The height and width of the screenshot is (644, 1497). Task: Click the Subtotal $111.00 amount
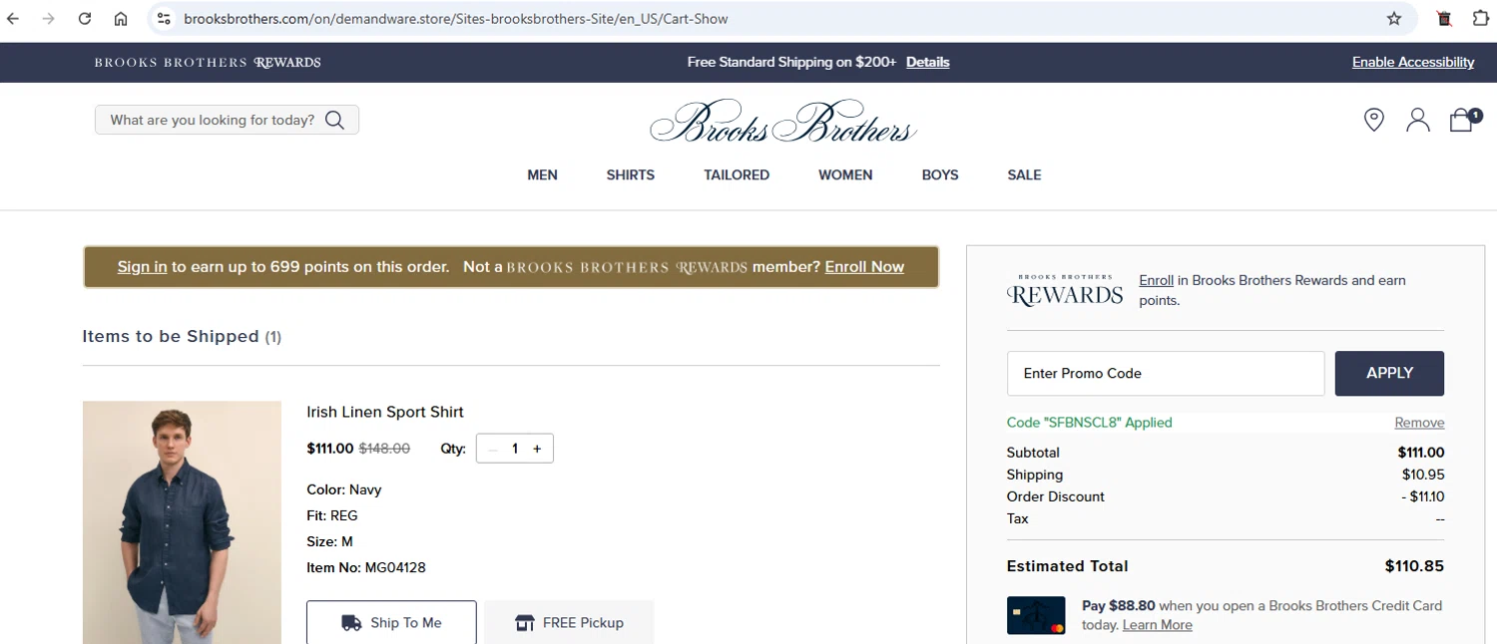(1421, 453)
